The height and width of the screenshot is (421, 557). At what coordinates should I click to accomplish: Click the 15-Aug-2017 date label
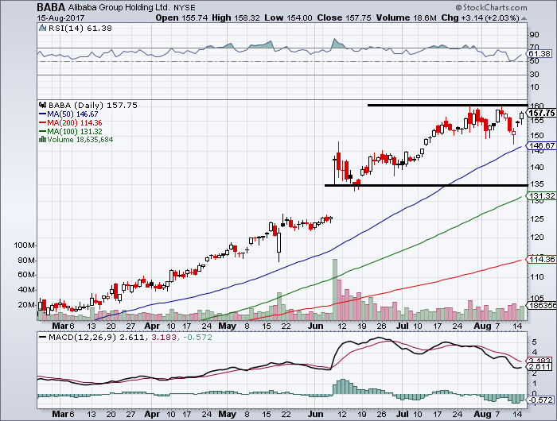pyautogui.click(x=60, y=17)
